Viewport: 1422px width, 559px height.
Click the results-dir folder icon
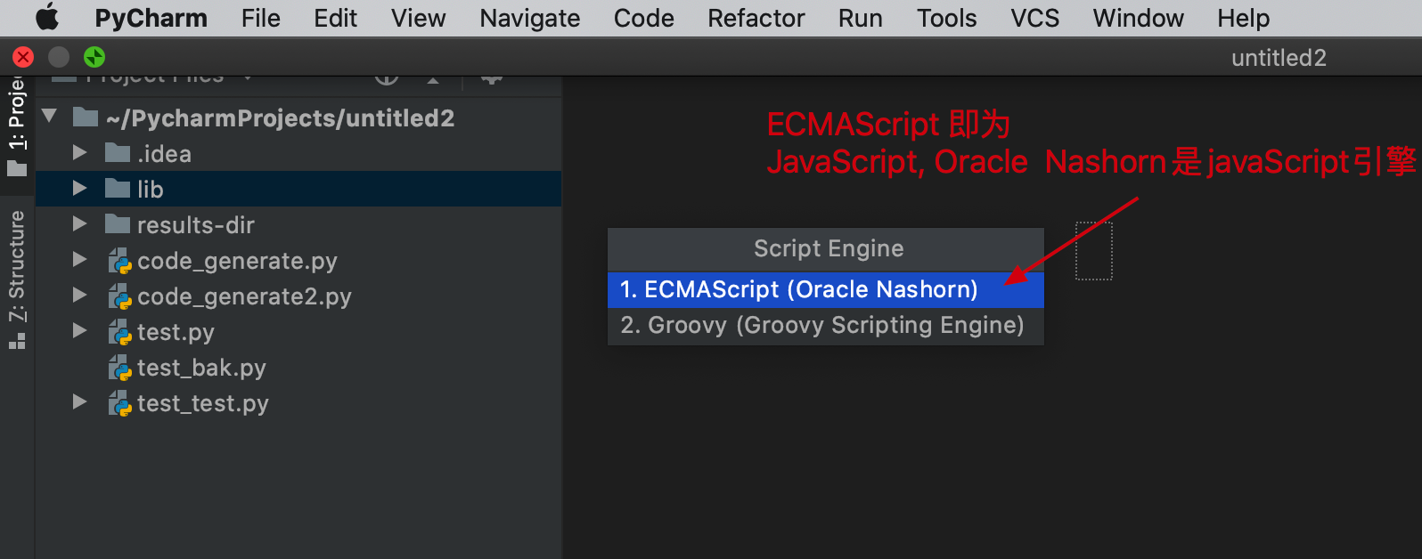tap(118, 224)
